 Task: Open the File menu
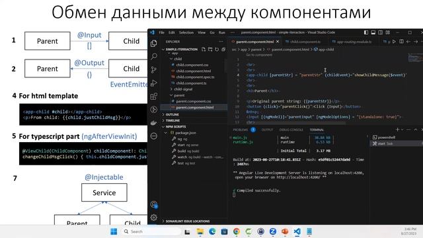point(161,32)
